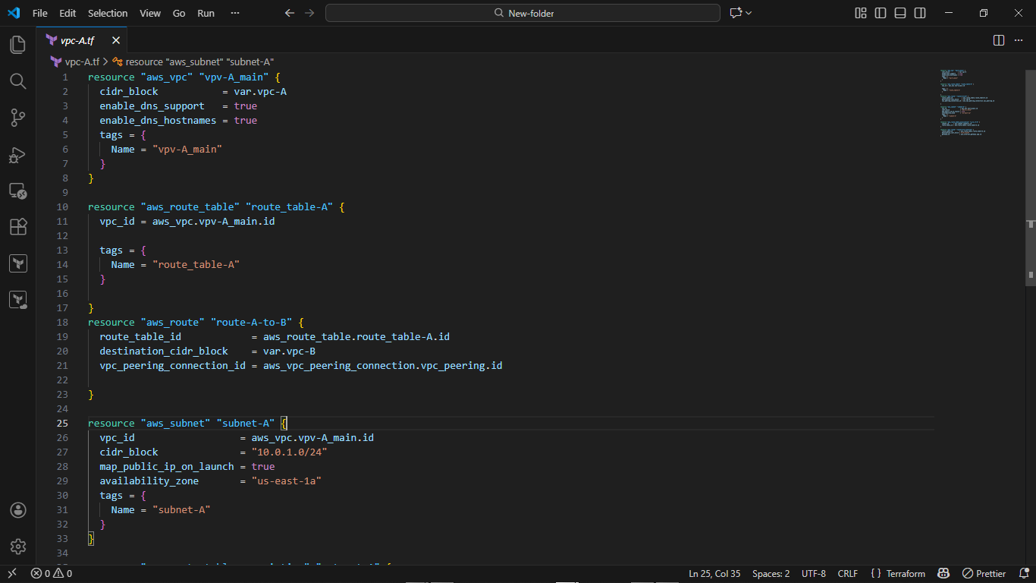
Task: Open the View menu
Action: 149,13
